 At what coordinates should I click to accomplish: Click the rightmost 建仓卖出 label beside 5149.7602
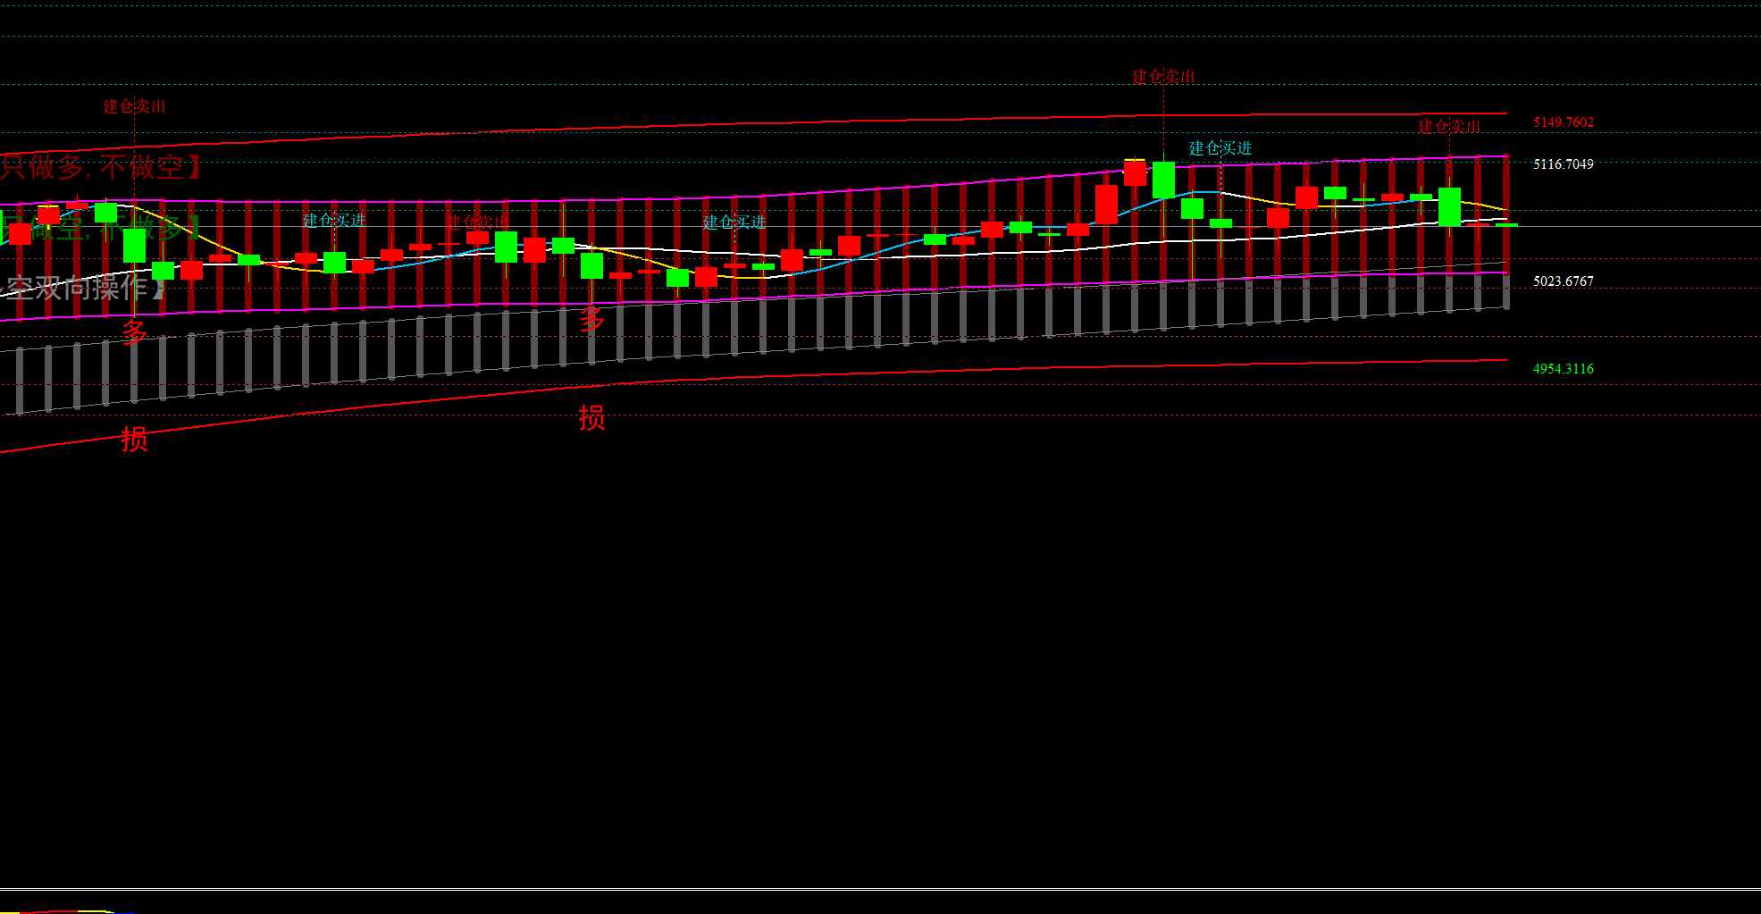(x=1449, y=127)
